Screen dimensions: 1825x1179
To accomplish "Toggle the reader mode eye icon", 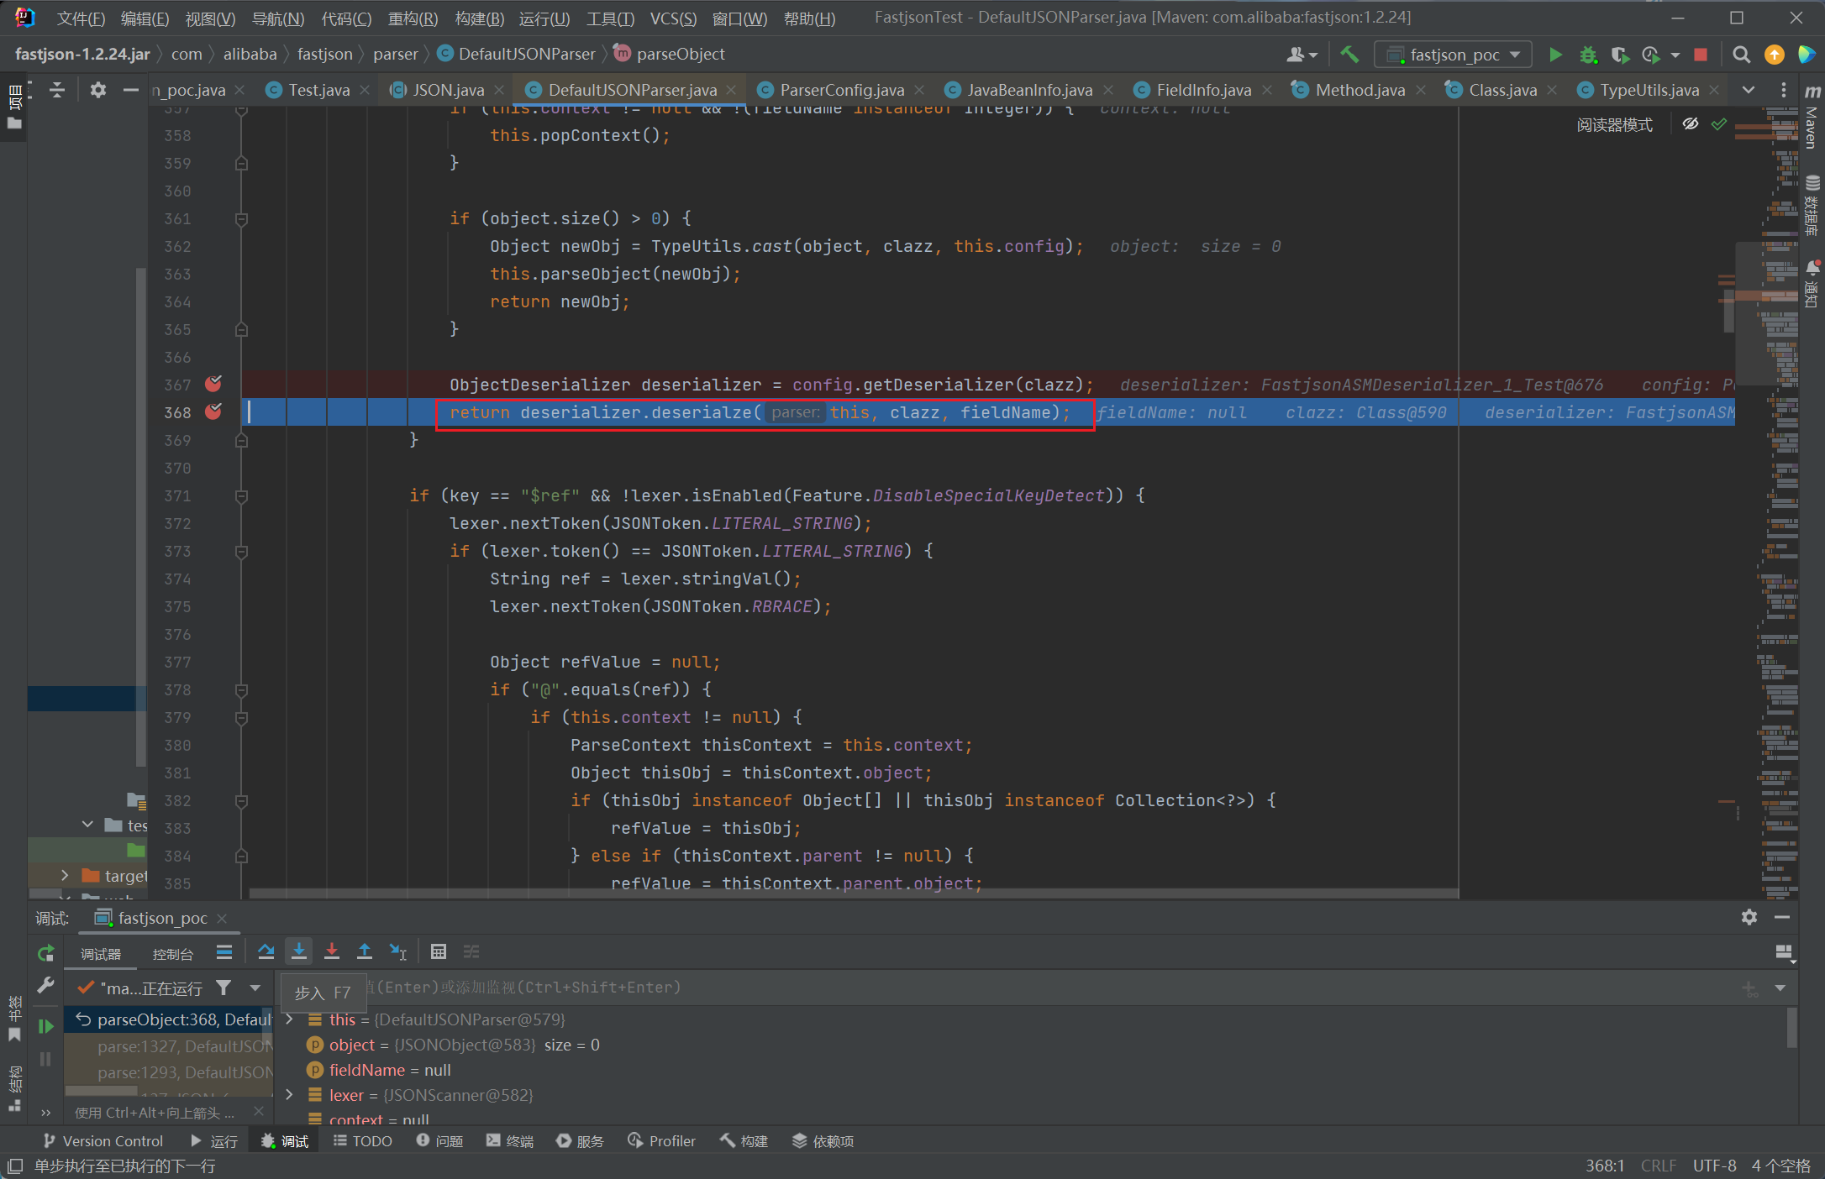I will [1690, 124].
